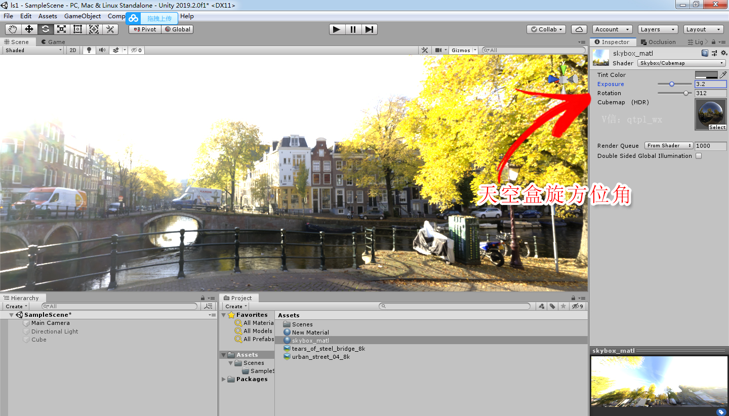This screenshot has height=416, width=729.
Task: Open the GameObject menu
Action: point(83,16)
